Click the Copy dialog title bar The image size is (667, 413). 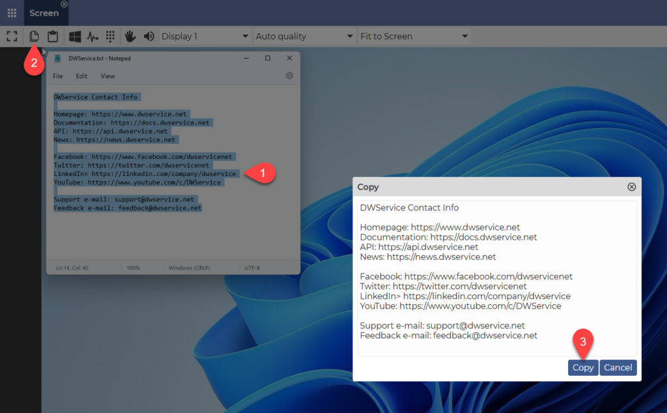click(x=497, y=187)
